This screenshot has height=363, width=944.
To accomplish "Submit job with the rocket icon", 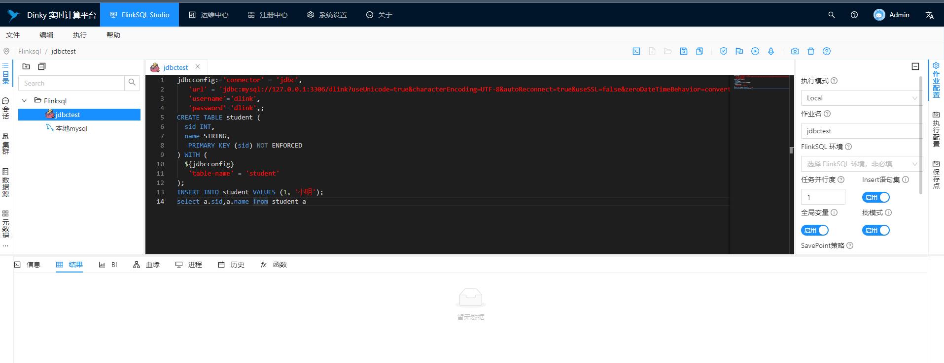I will (x=771, y=51).
